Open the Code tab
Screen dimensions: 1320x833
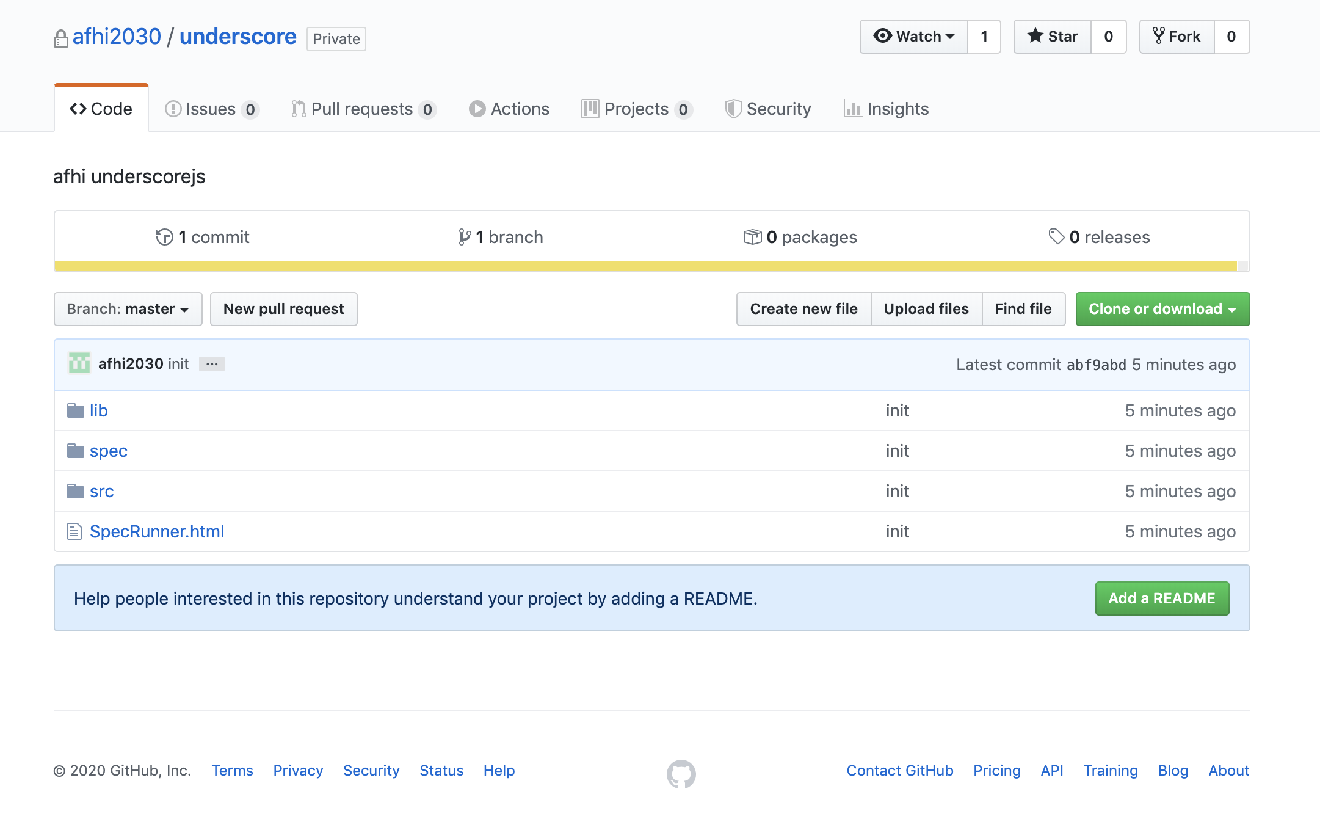(101, 109)
